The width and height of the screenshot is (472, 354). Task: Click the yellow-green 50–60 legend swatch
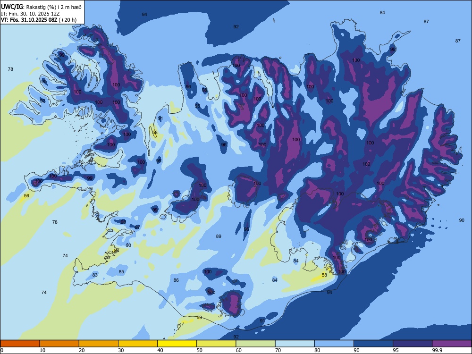216,344
